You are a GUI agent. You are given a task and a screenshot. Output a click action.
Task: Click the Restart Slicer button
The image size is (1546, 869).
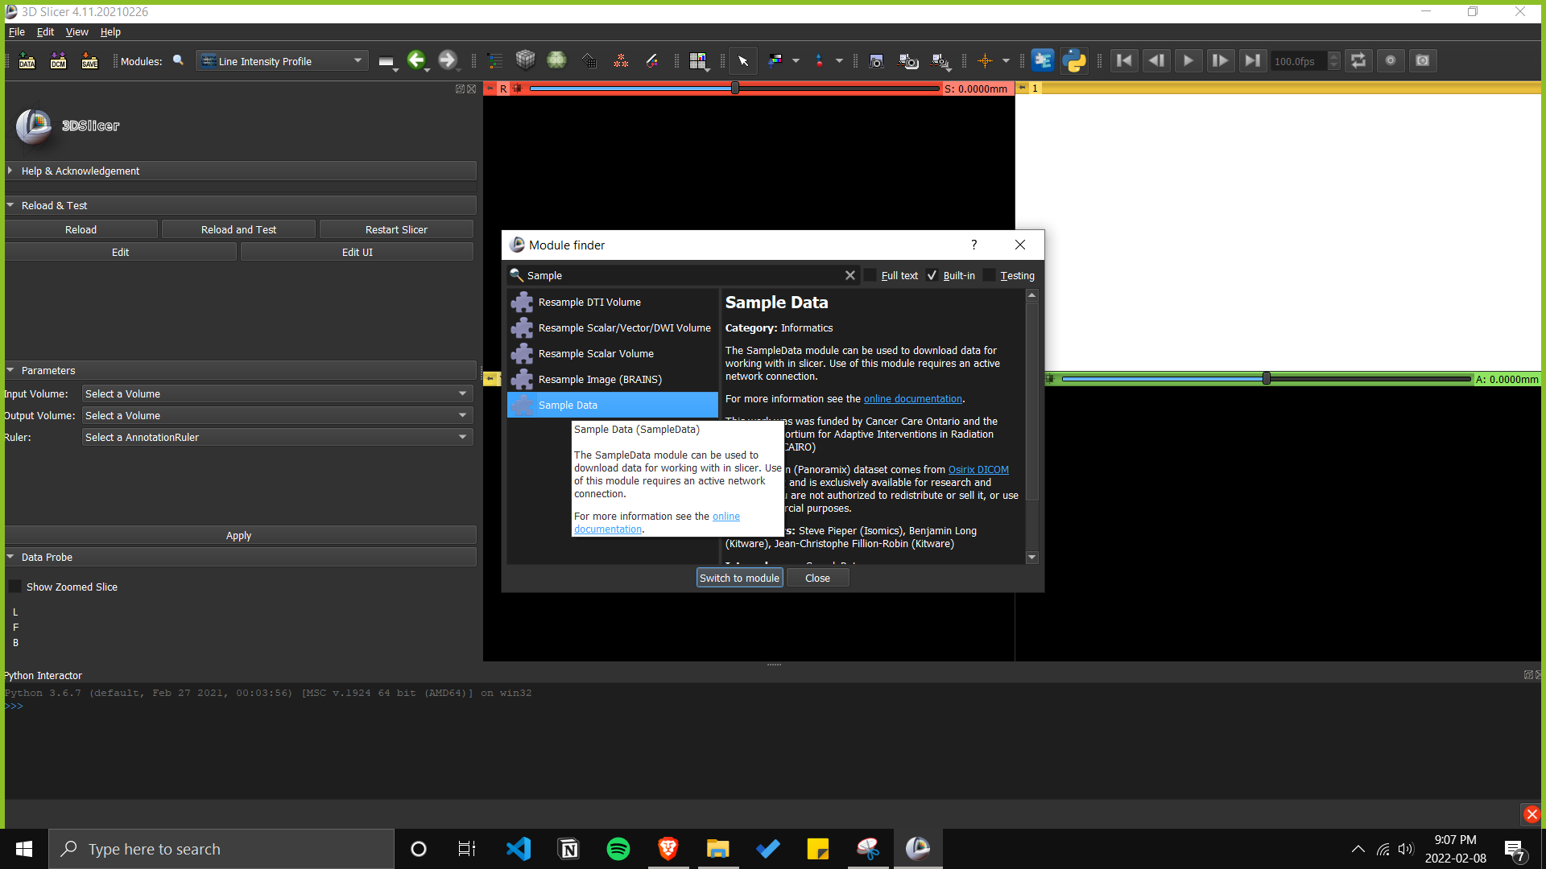[x=396, y=229]
